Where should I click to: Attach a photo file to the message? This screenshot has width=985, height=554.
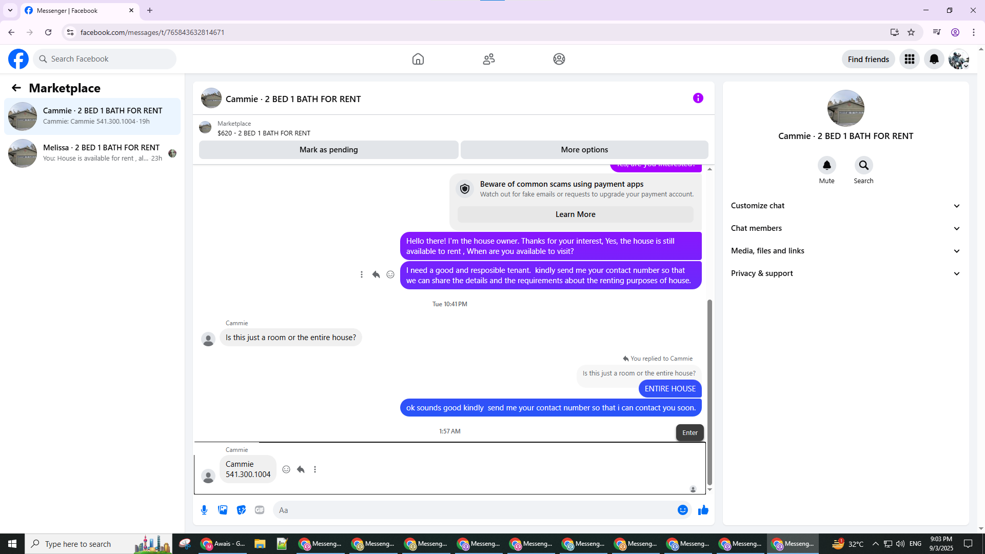coord(223,510)
